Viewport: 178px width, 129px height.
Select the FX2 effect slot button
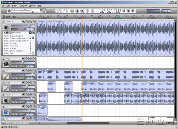[x=43, y=12]
